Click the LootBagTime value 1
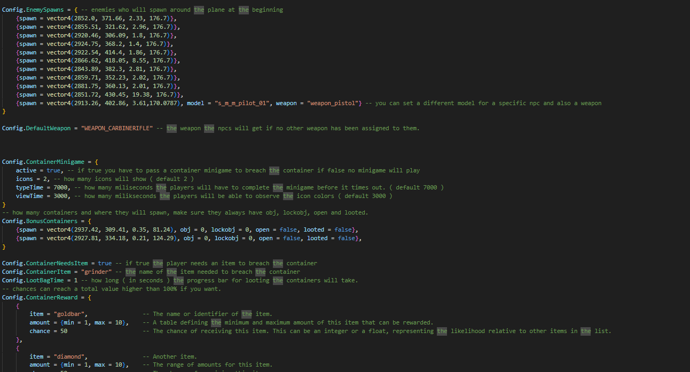 point(76,280)
